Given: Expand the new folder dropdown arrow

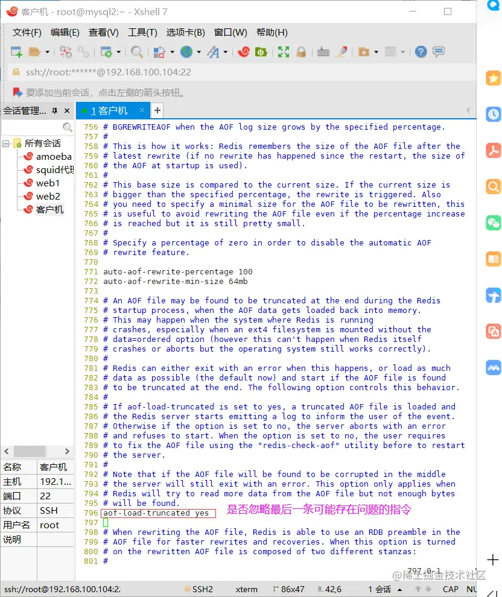Looking at the screenshot, I should [x=376, y=52].
